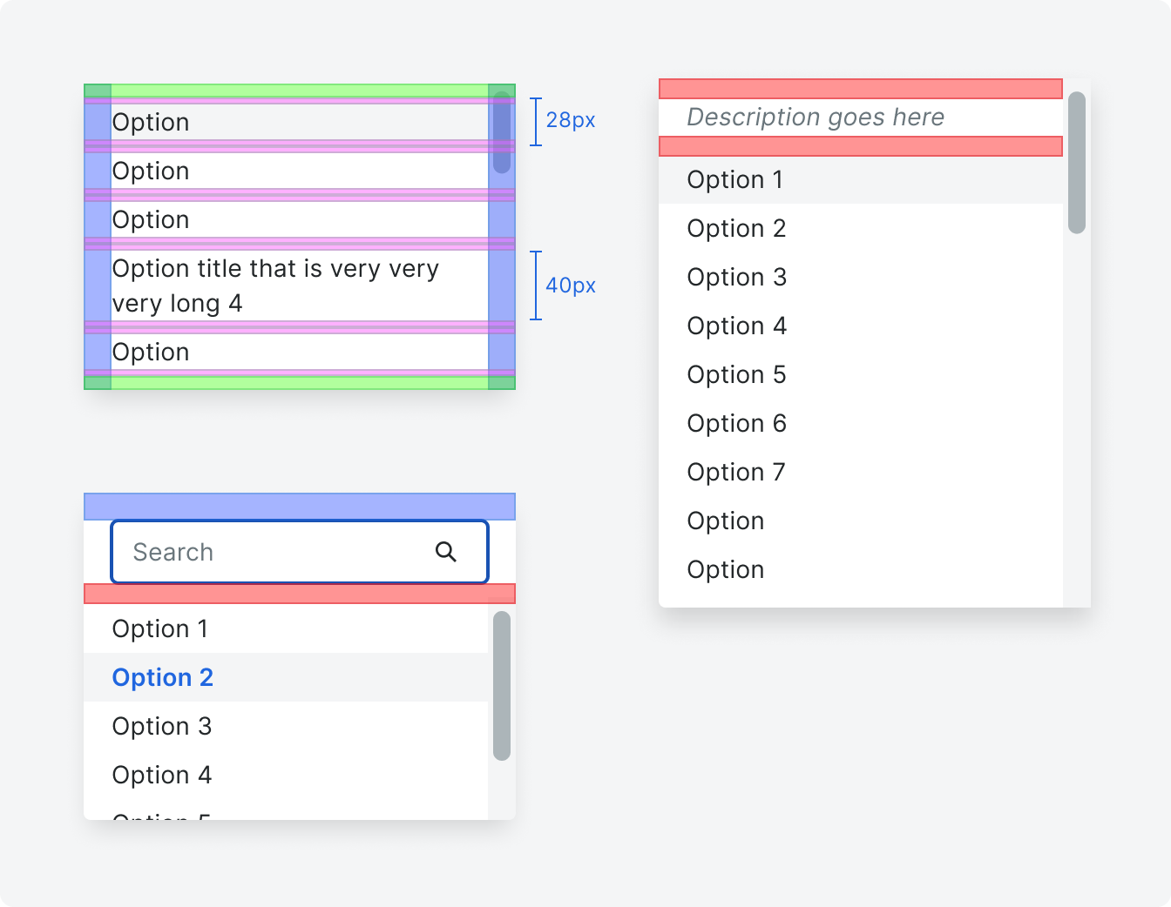Click the magnifying glass search icon
Viewport: 1171px width, 907px height.
tap(445, 552)
